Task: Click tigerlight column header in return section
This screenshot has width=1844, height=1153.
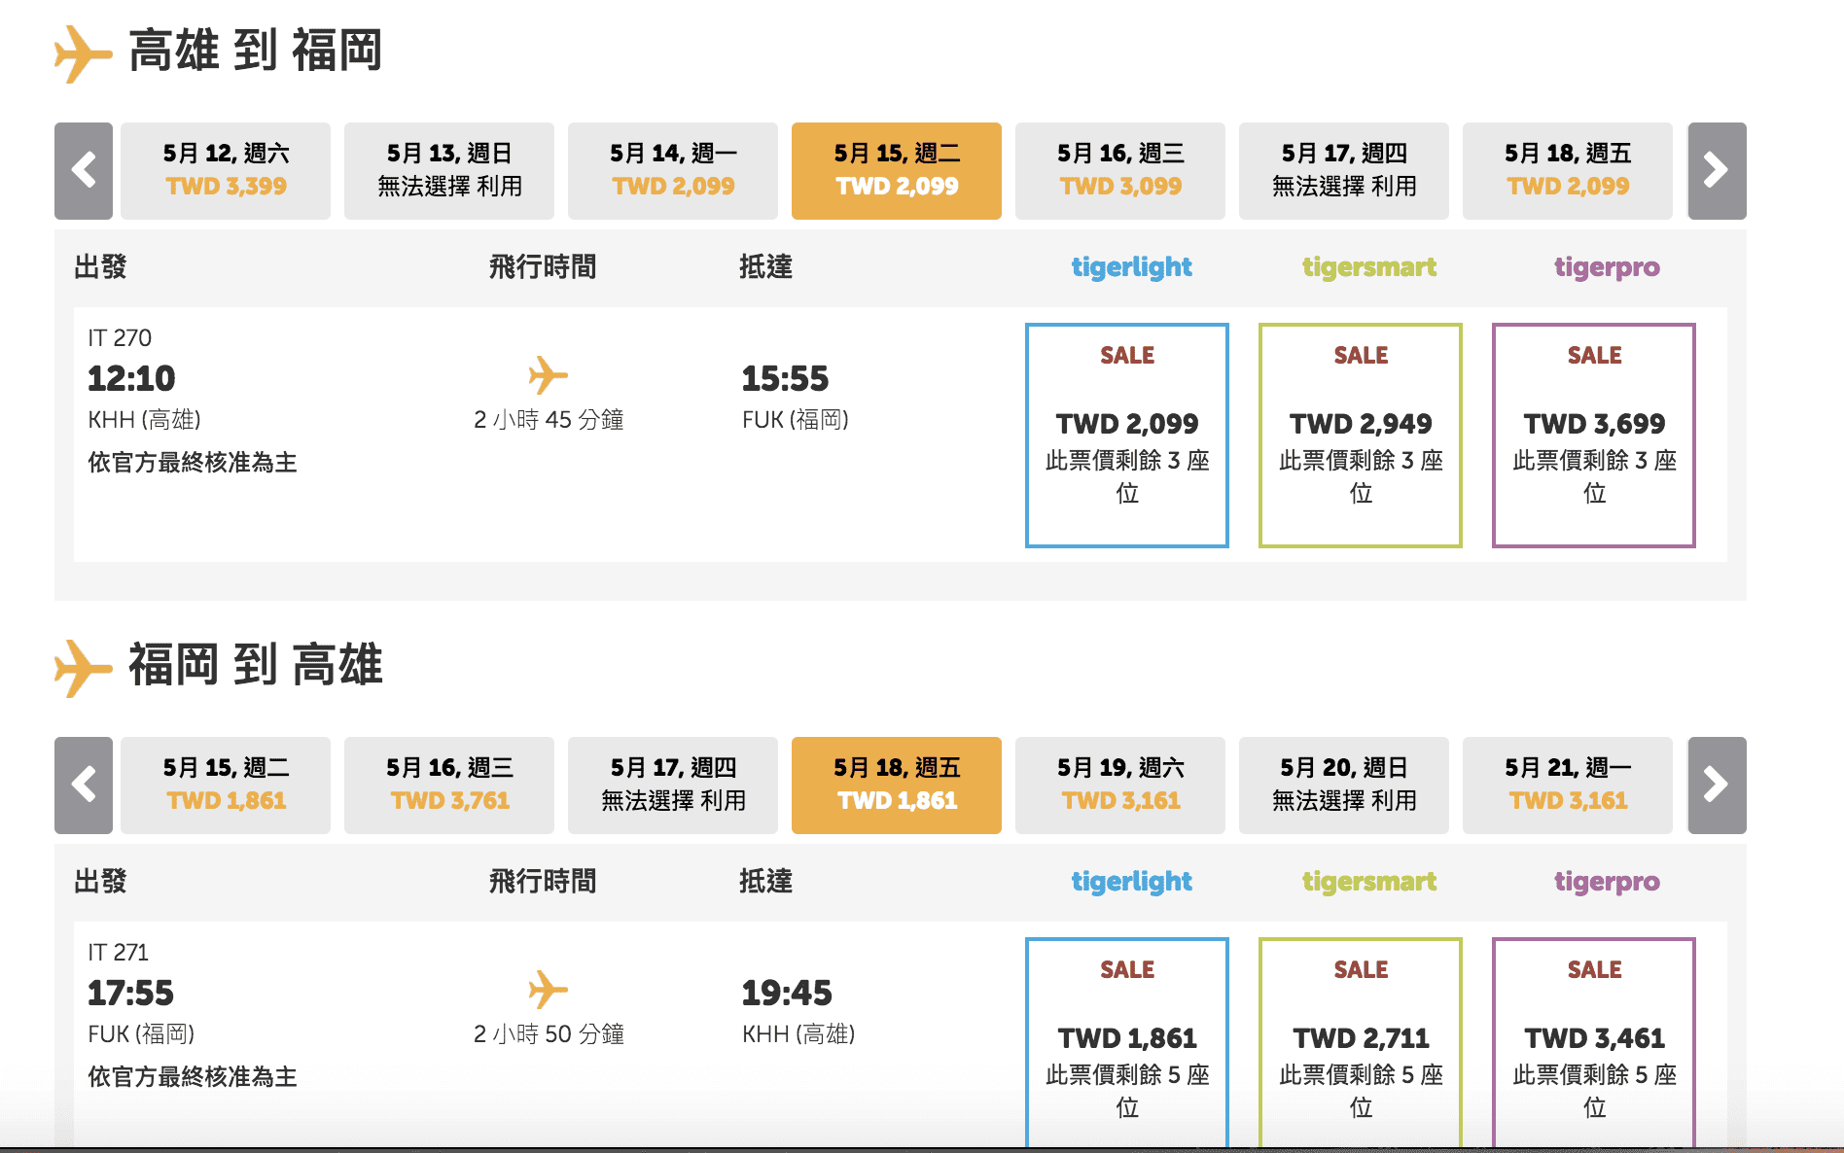Action: (1131, 882)
